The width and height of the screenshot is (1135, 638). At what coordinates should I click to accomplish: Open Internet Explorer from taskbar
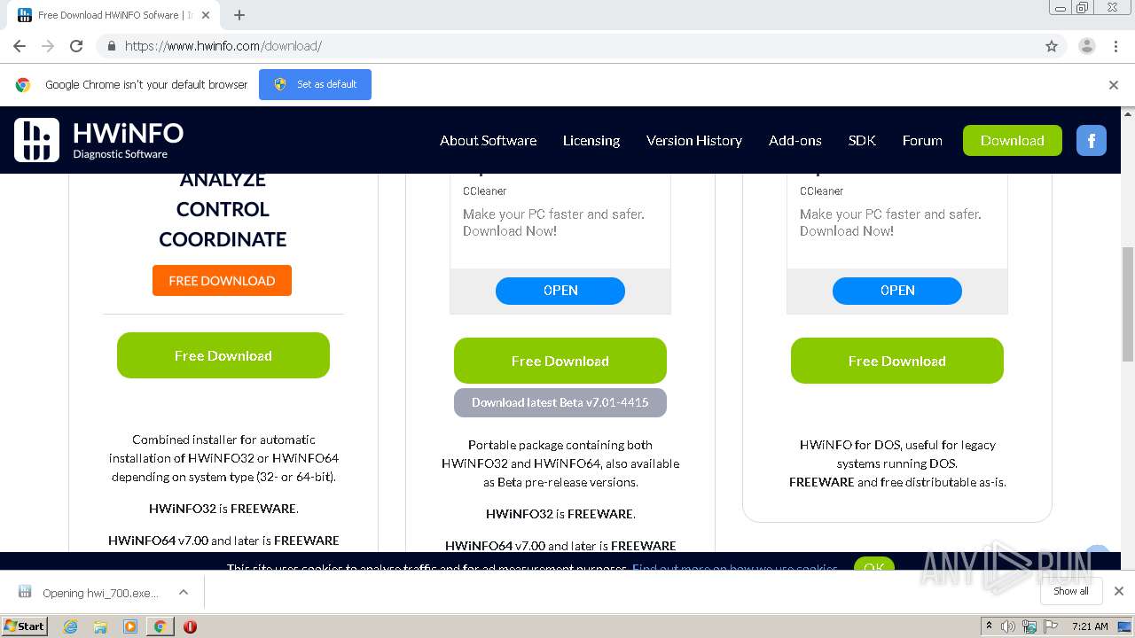coord(71,626)
